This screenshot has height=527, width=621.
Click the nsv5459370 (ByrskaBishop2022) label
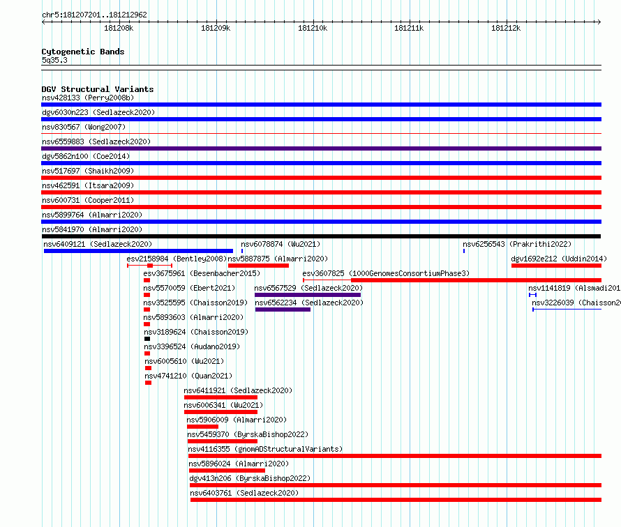point(248,434)
